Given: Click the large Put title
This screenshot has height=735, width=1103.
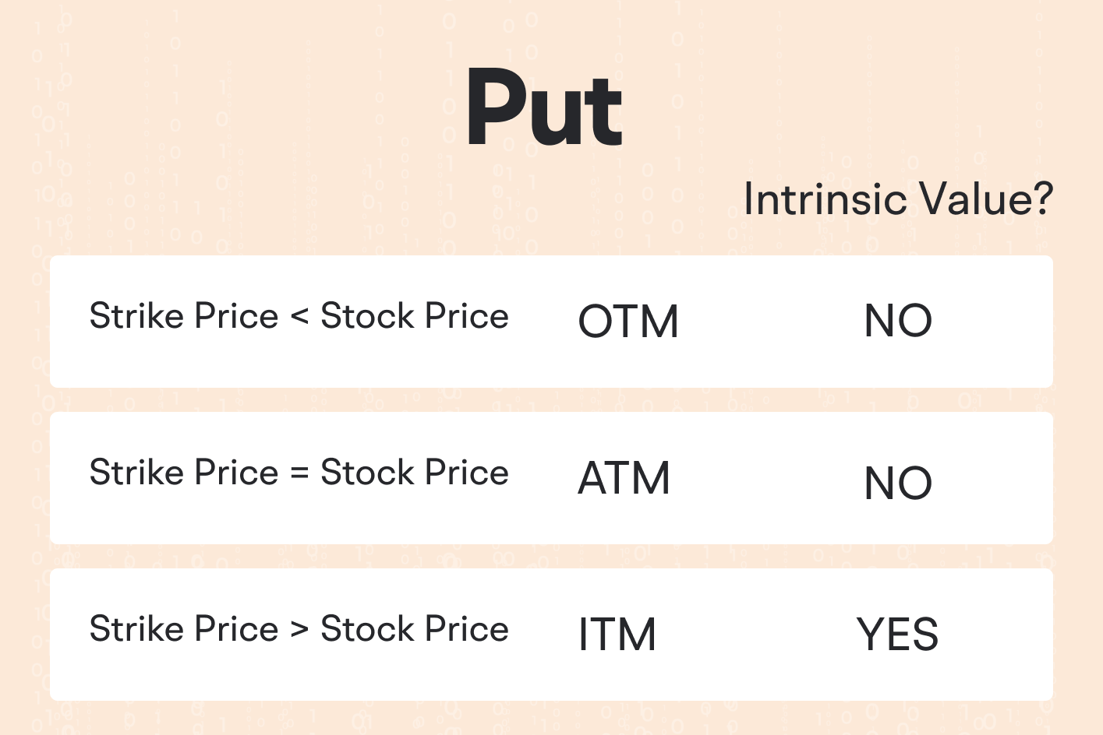Looking at the screenshot, I should (x=544, y=109).
